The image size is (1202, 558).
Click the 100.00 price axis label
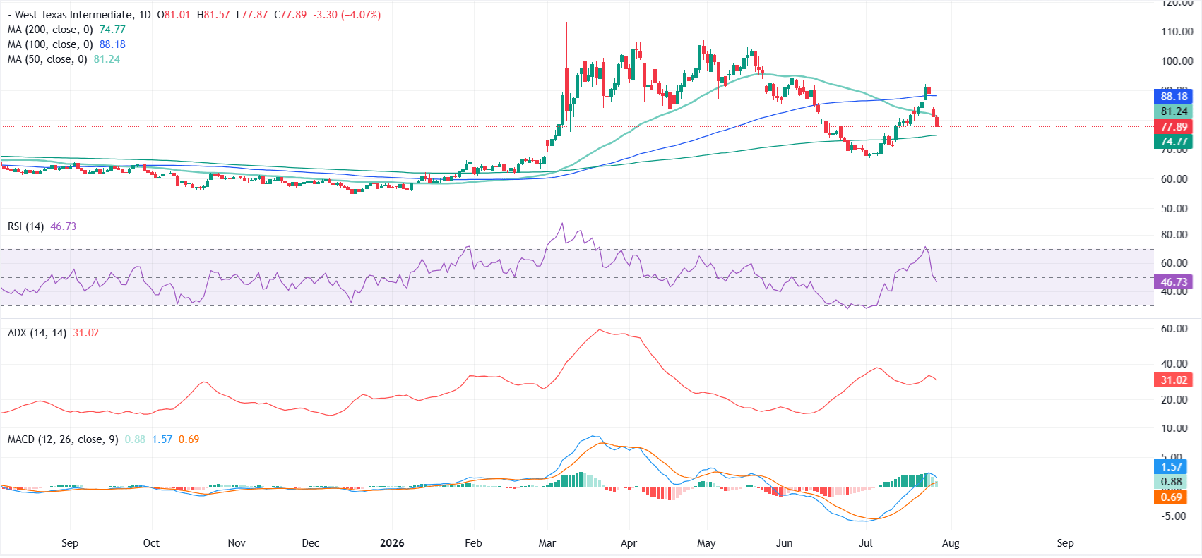[1177, 61]
